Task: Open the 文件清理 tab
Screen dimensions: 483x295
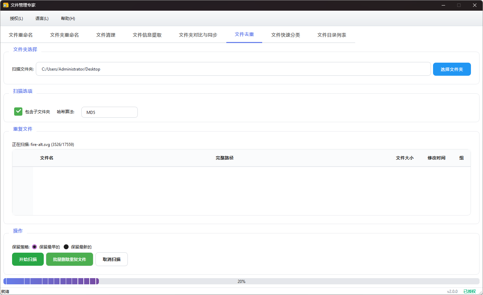Action: pos(106,35)
